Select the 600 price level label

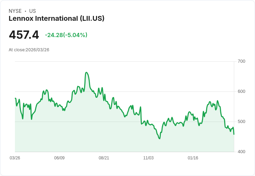coord(241,91)
